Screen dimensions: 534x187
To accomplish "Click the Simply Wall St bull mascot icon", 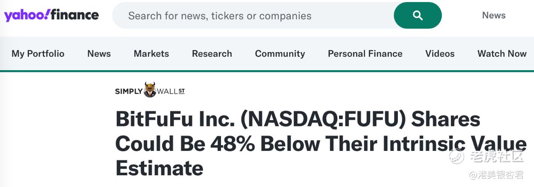I will (x=150, y=90).
